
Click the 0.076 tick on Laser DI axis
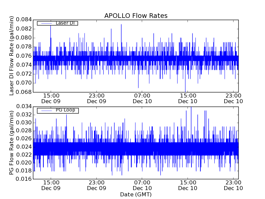[24, 56]
